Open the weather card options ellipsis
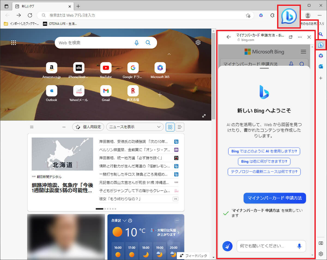Image resolution: width=327 pixels, height=260 pixels. coord(177,220)
